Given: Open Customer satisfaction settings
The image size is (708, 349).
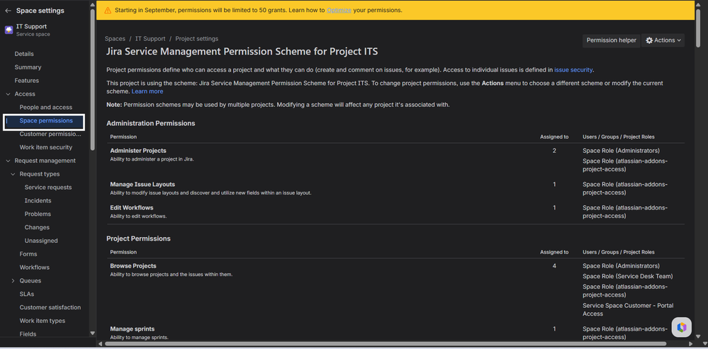Looking at the screenshot, I should 50,307.
